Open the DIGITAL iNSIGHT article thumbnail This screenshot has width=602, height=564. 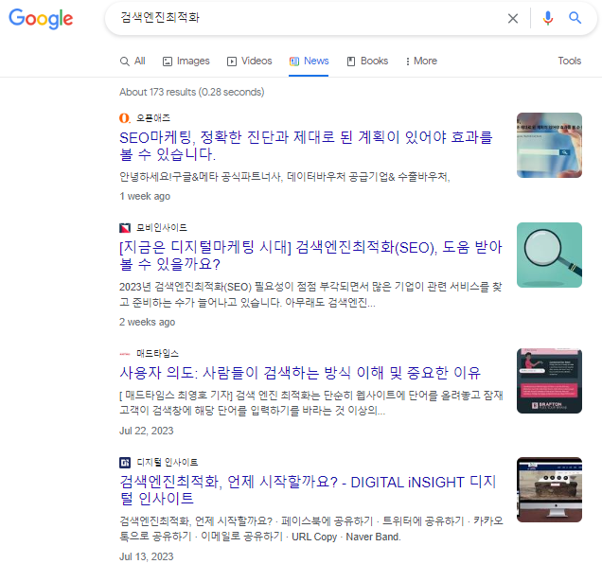click(549, 489)
